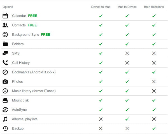Click the Albums, playlists music note icon

5,119
